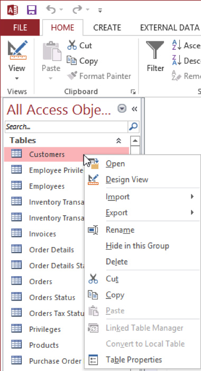Click Copy in the ribbon Clipboard group
Screen dimensions: 201x371
[x=82, y=61]
